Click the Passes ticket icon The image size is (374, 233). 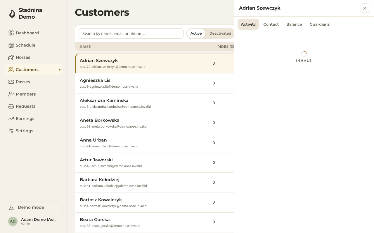coord(11,82)
